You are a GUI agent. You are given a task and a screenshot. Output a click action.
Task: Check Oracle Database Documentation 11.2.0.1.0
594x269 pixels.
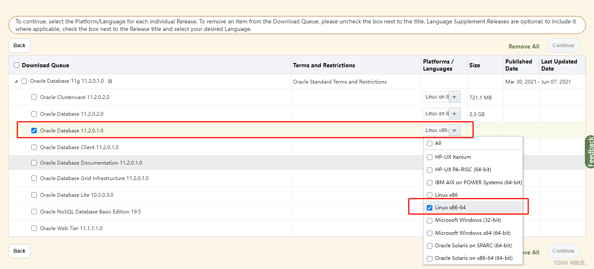tap(34, 162)
